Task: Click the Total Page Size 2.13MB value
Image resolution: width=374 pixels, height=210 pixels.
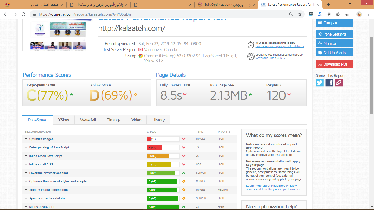Action: coord(229,95)
